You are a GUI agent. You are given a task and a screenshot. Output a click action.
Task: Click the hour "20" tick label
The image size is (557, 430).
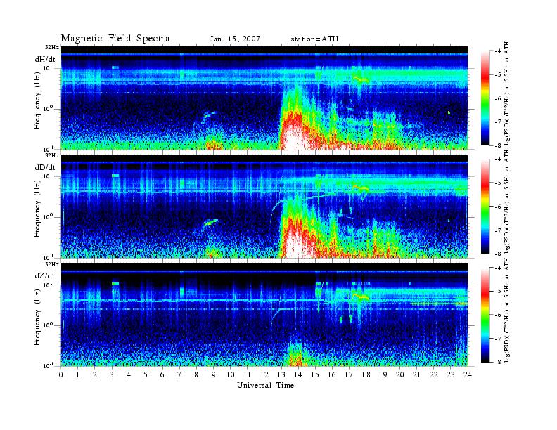point(399,375)
